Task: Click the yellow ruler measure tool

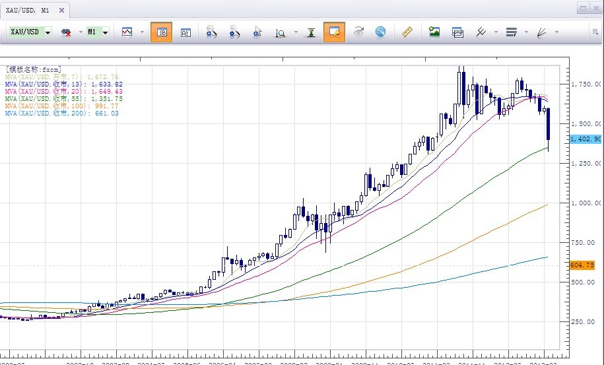Action: 407,32
